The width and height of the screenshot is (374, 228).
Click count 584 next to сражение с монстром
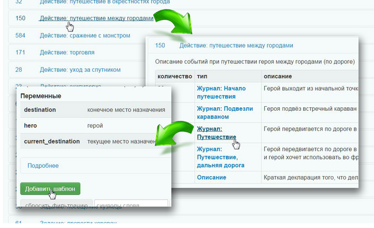(x=20, y=36)
